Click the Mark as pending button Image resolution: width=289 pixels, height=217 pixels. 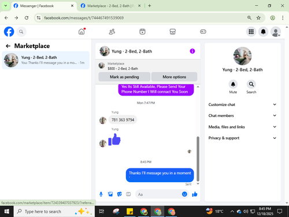point(124,77)
